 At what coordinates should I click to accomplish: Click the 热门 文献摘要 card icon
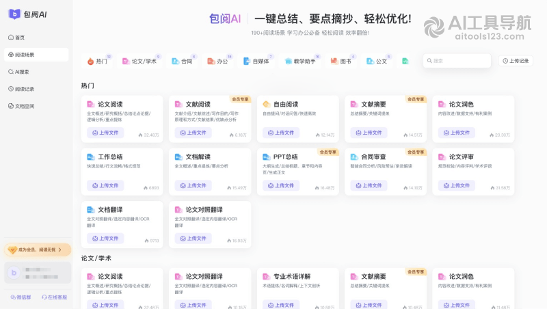tap(354, 104)
